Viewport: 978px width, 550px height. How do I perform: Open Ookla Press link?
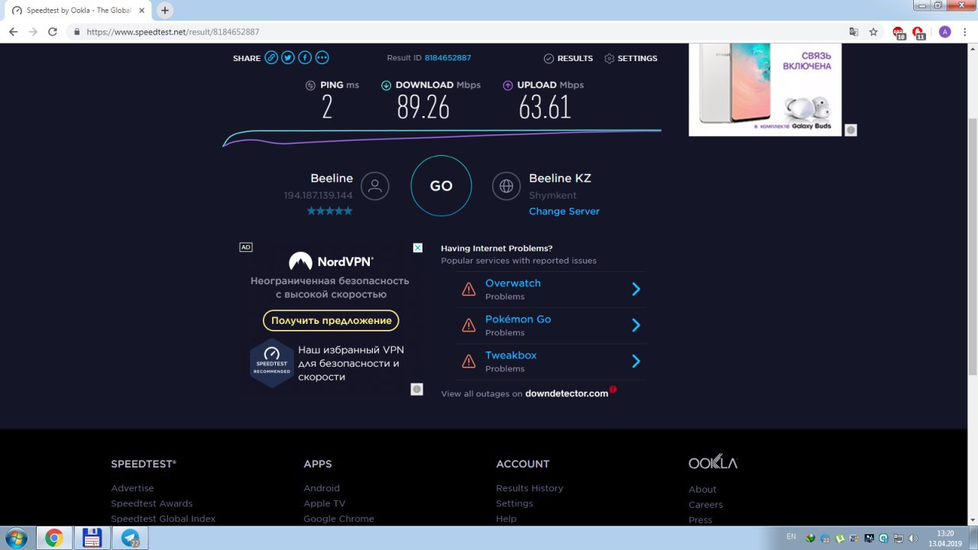700,520
